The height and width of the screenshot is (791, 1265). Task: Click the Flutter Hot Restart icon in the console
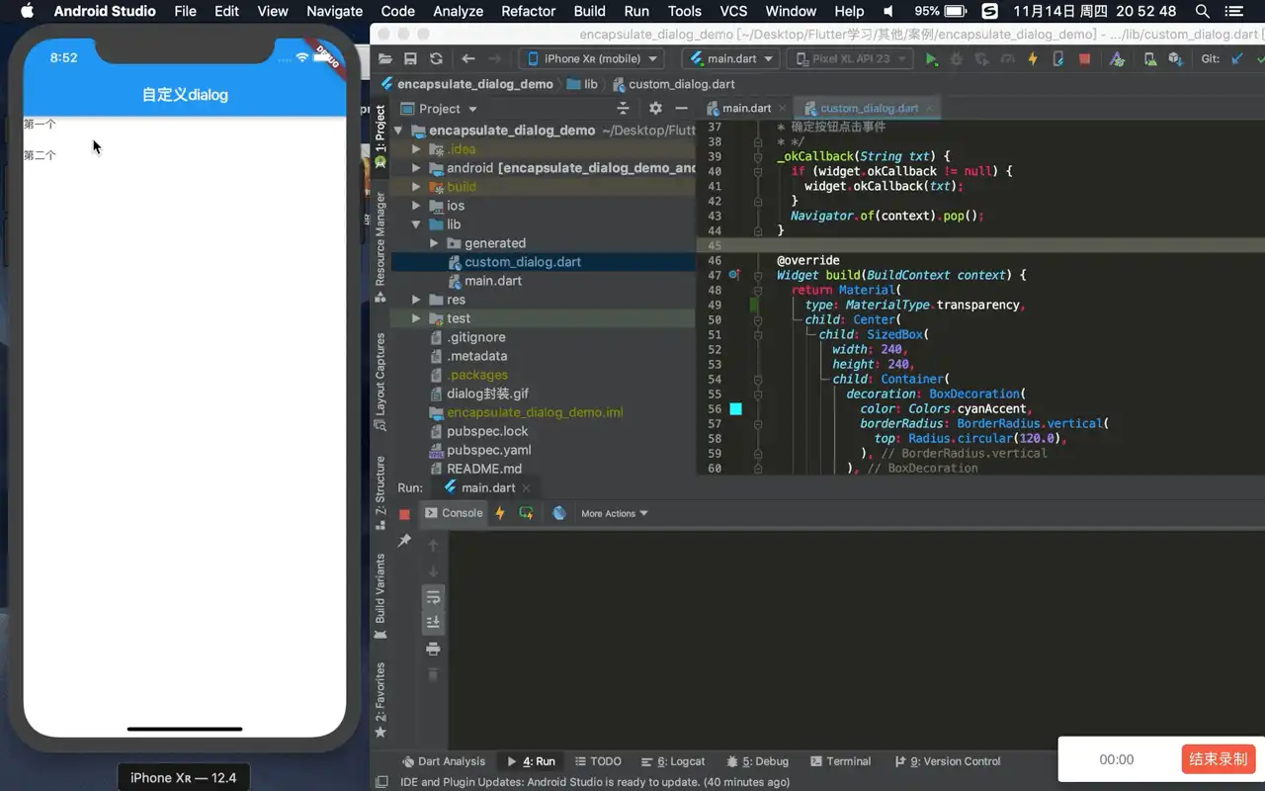(526, 513)
